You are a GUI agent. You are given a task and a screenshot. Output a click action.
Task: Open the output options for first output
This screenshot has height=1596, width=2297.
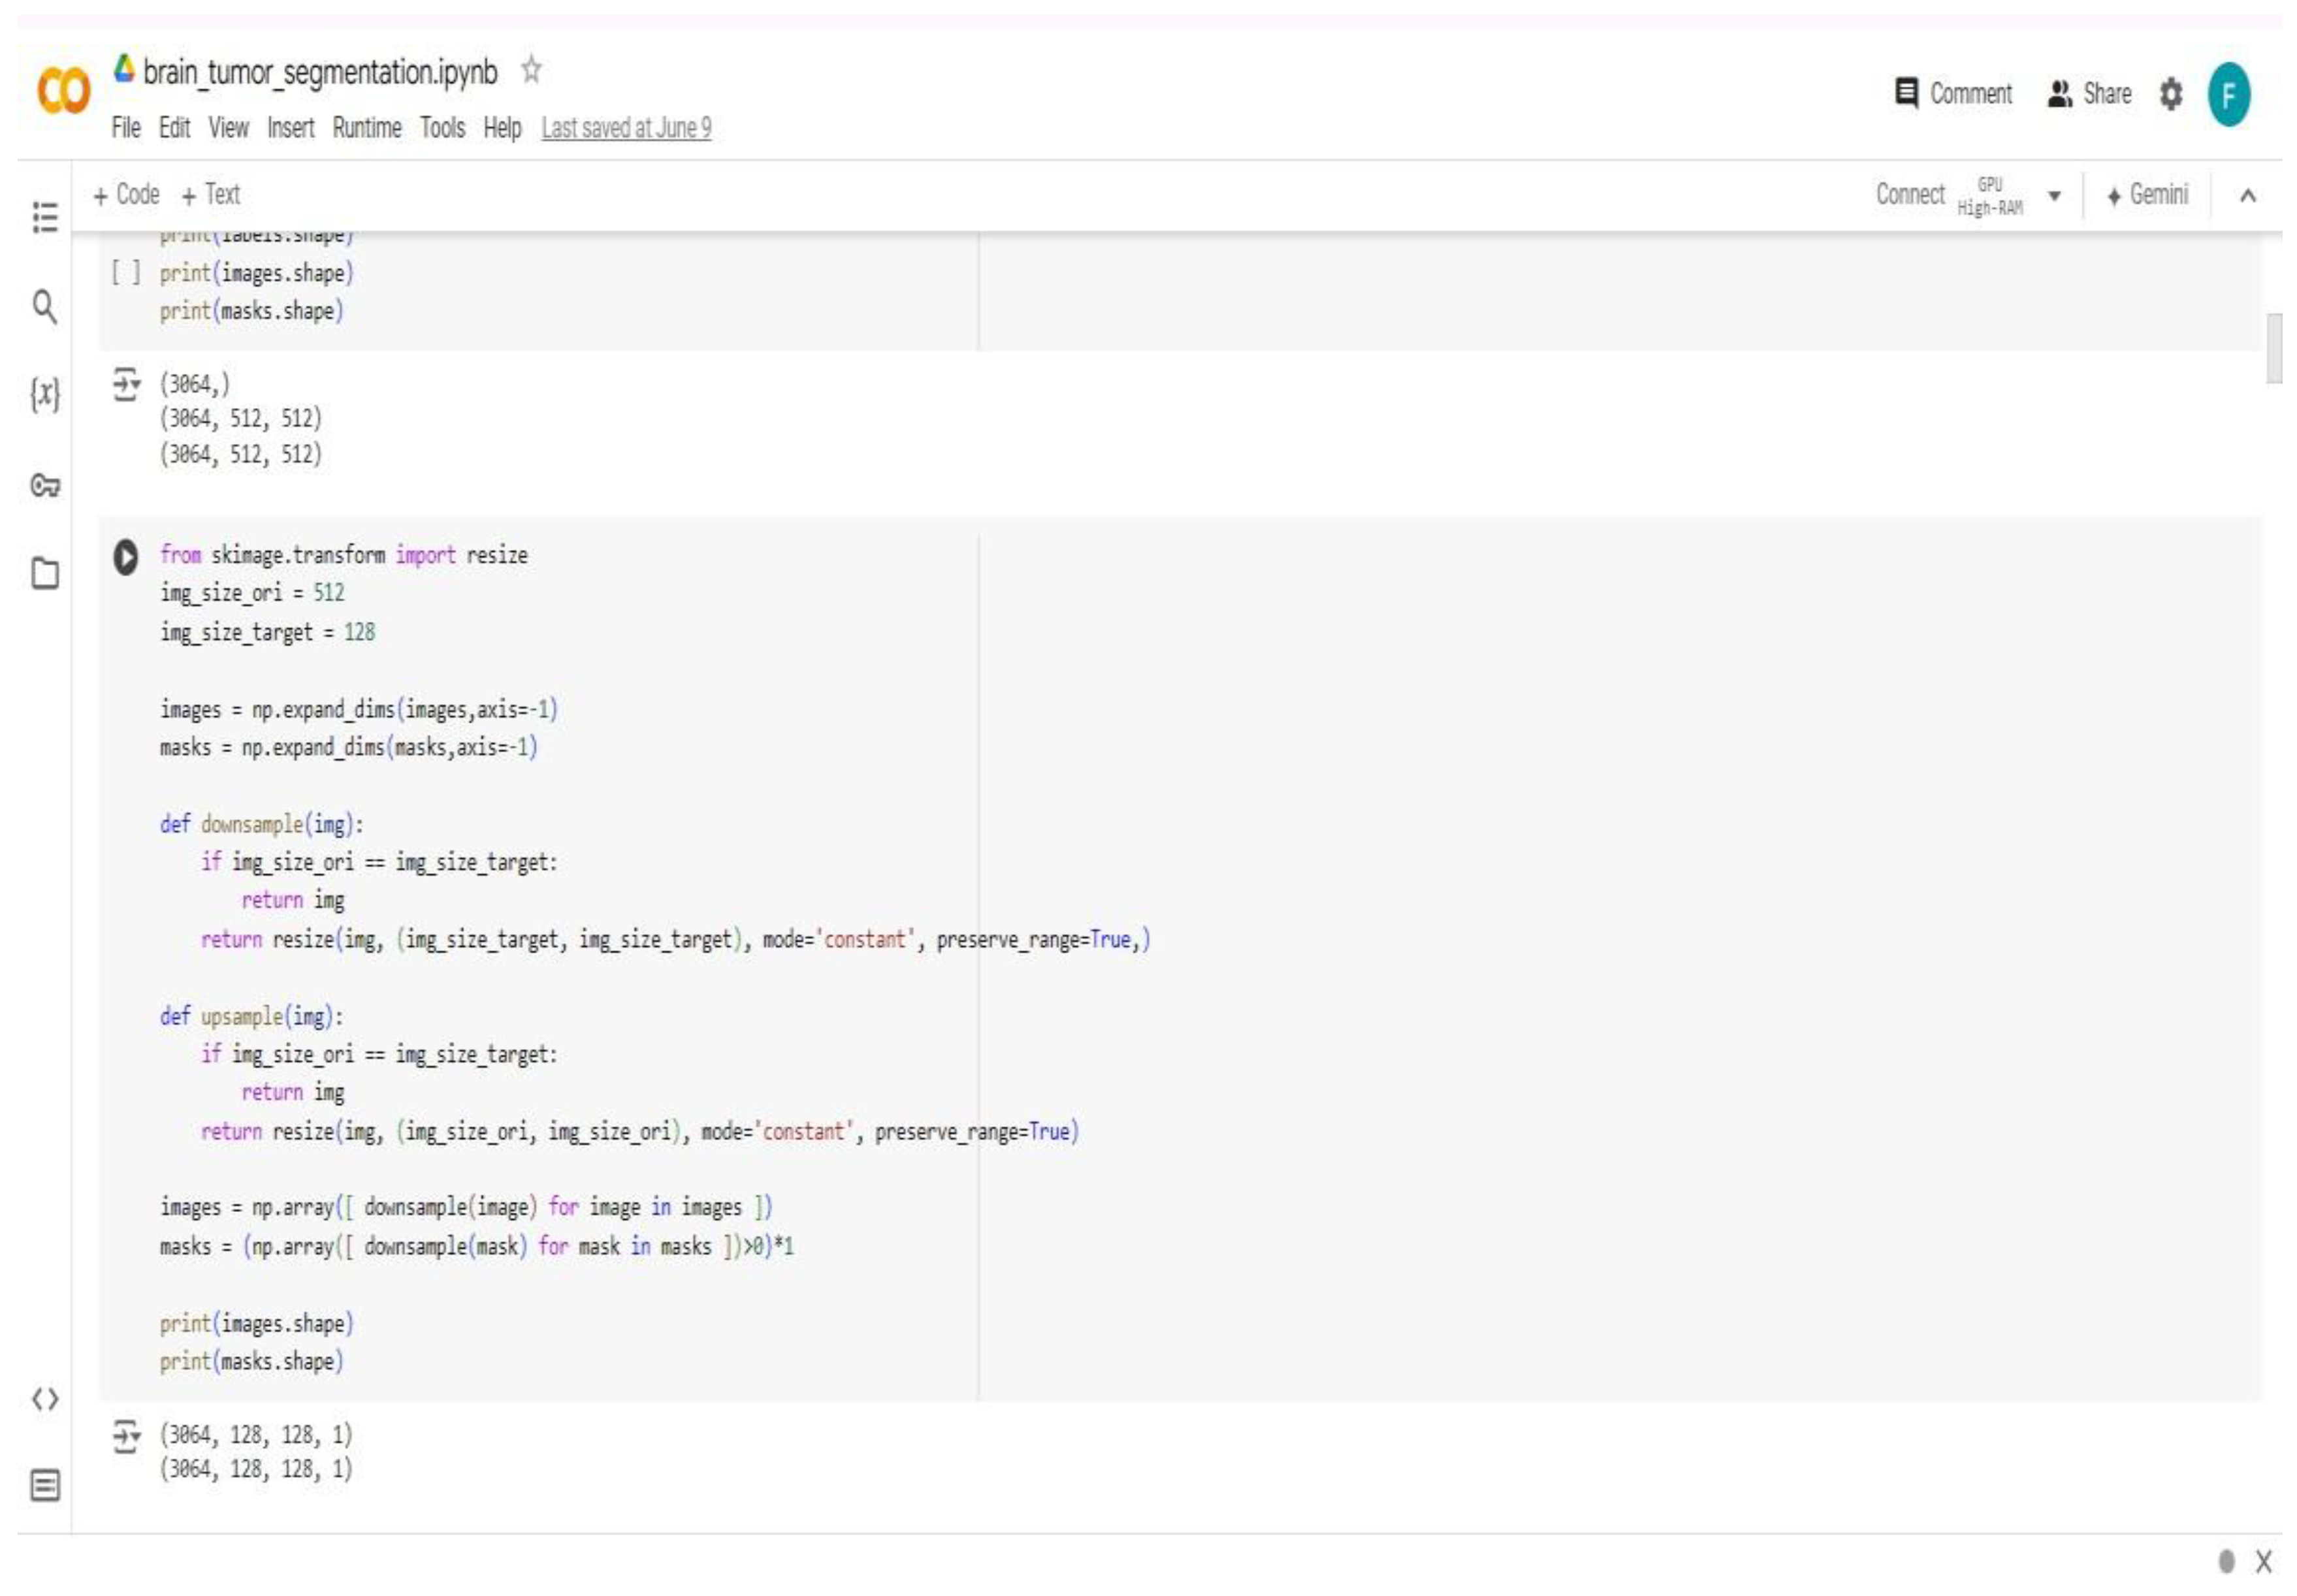[x=126, y=384]
